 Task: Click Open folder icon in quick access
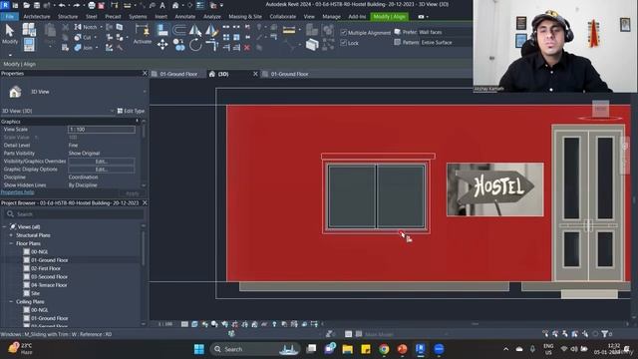tap(27, 5)
